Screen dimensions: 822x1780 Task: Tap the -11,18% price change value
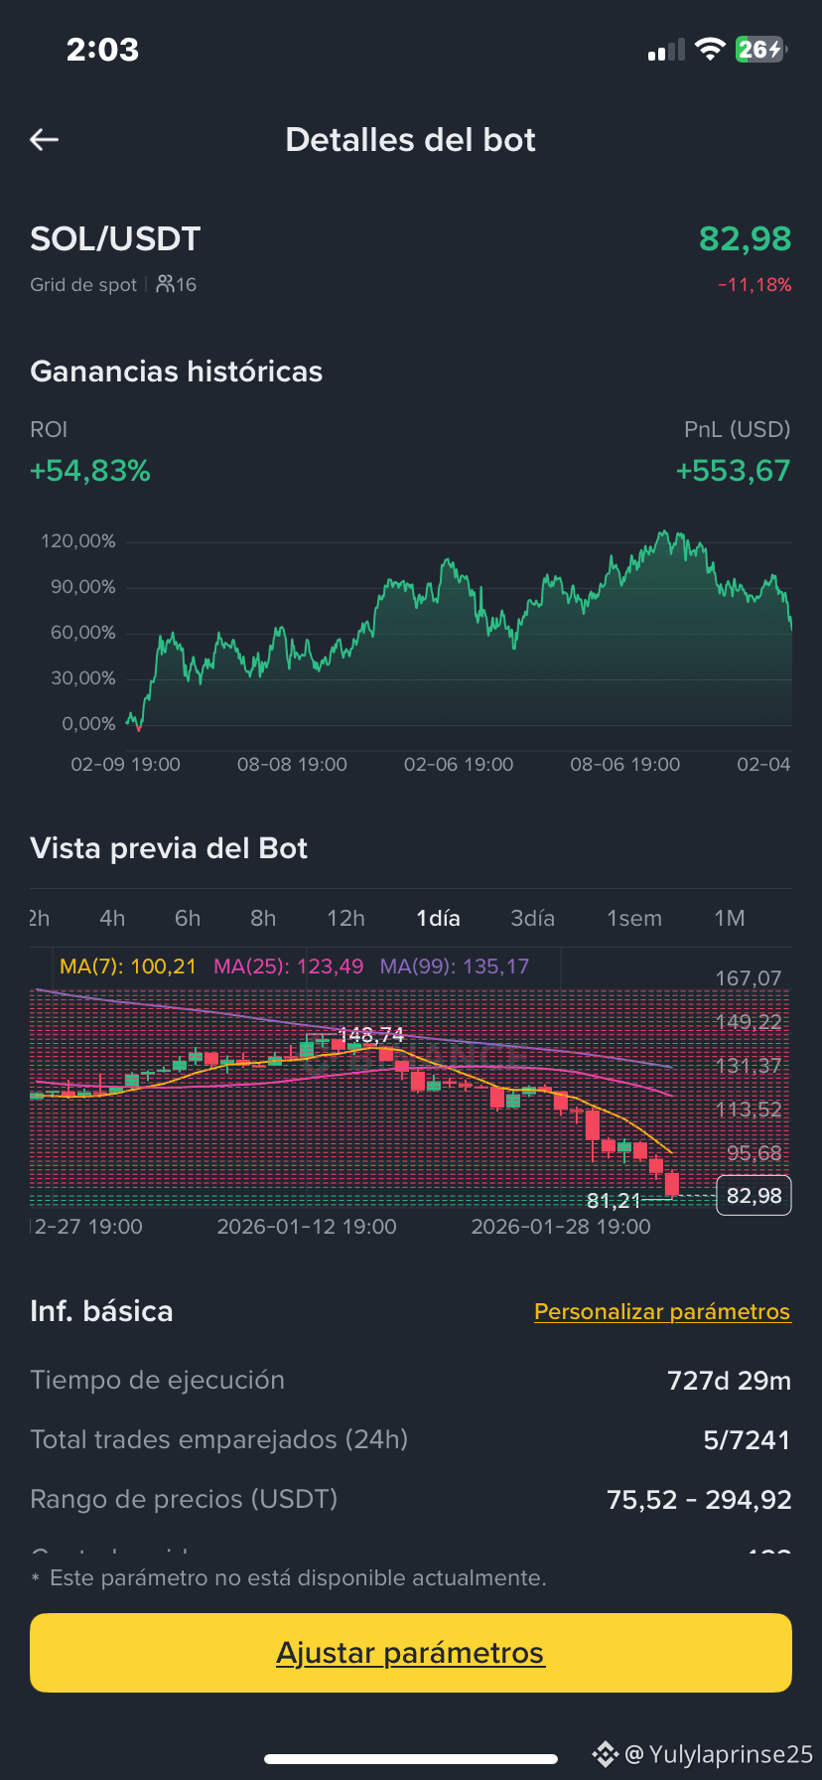click(754, 285)
